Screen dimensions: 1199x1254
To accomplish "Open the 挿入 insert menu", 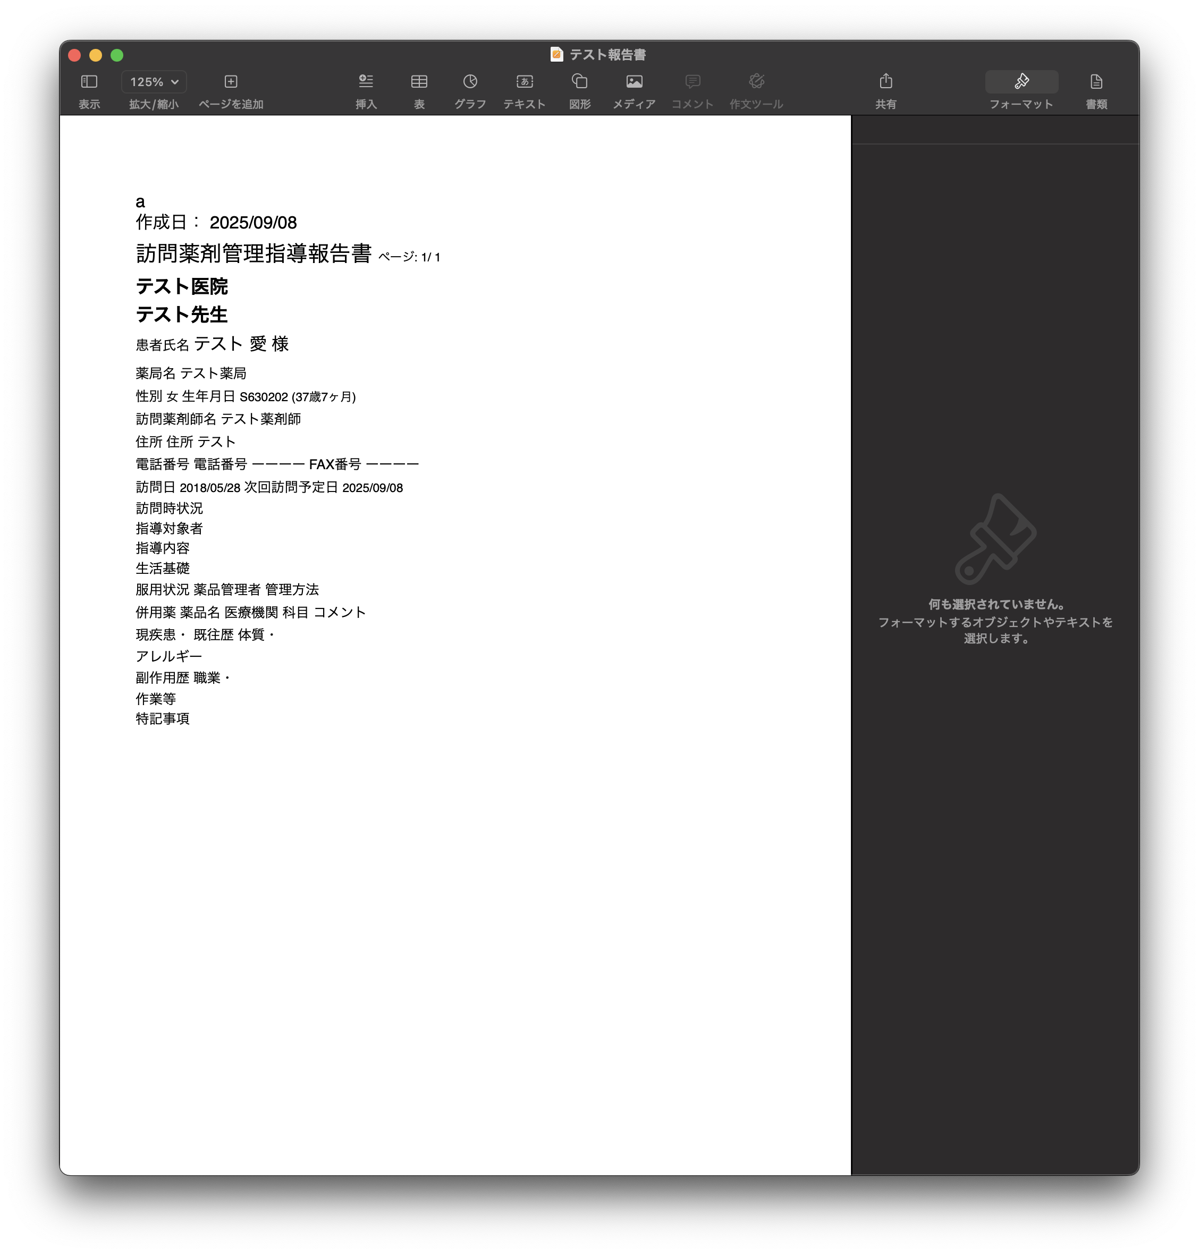I will coord(365,89).
